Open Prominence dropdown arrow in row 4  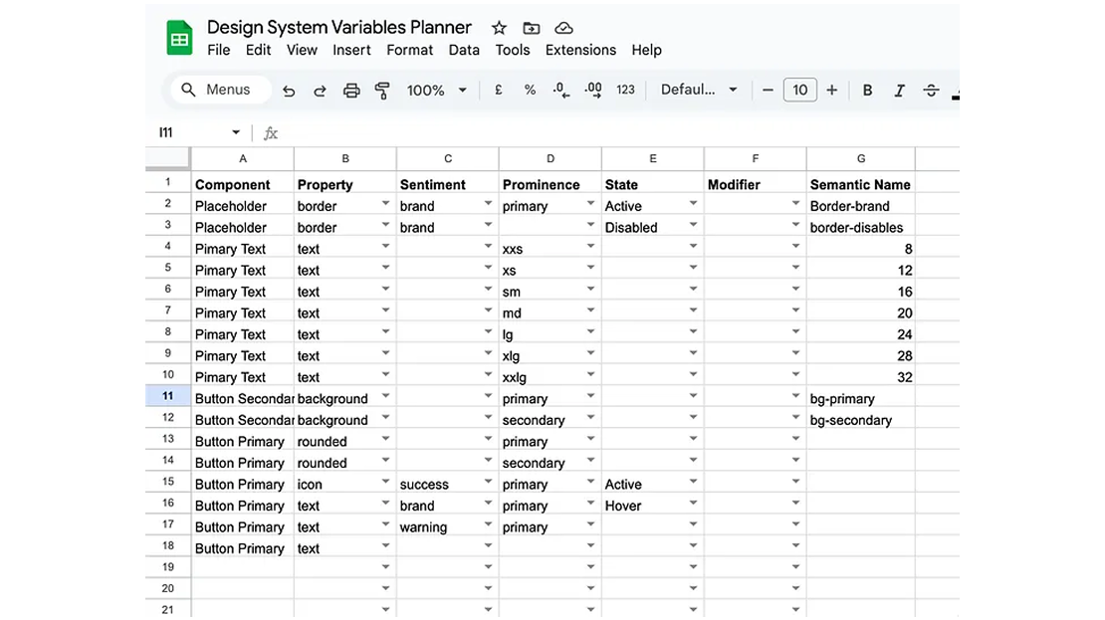(x=590, y=246)
